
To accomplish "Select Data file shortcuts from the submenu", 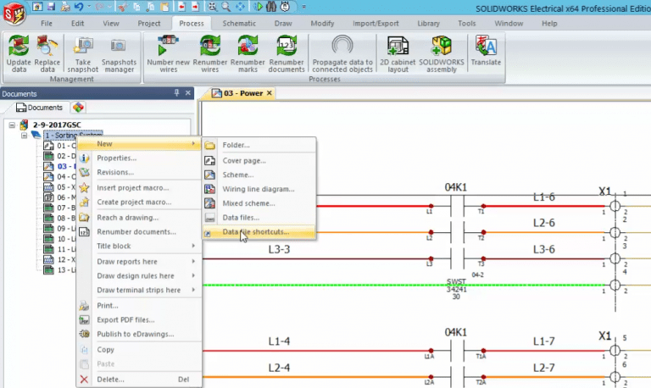I will point(255,231).
